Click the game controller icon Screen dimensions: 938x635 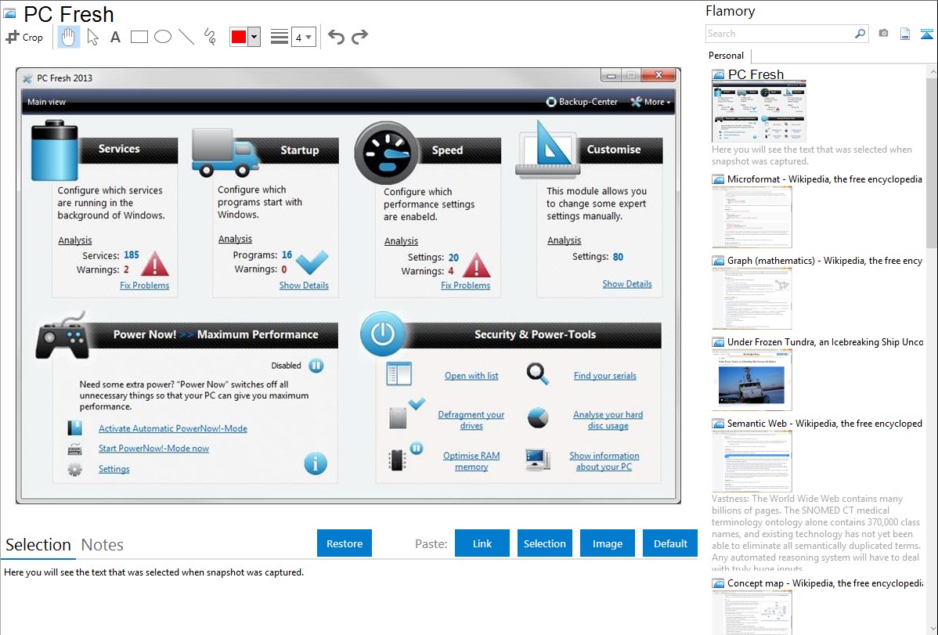(x=62, y=335)
